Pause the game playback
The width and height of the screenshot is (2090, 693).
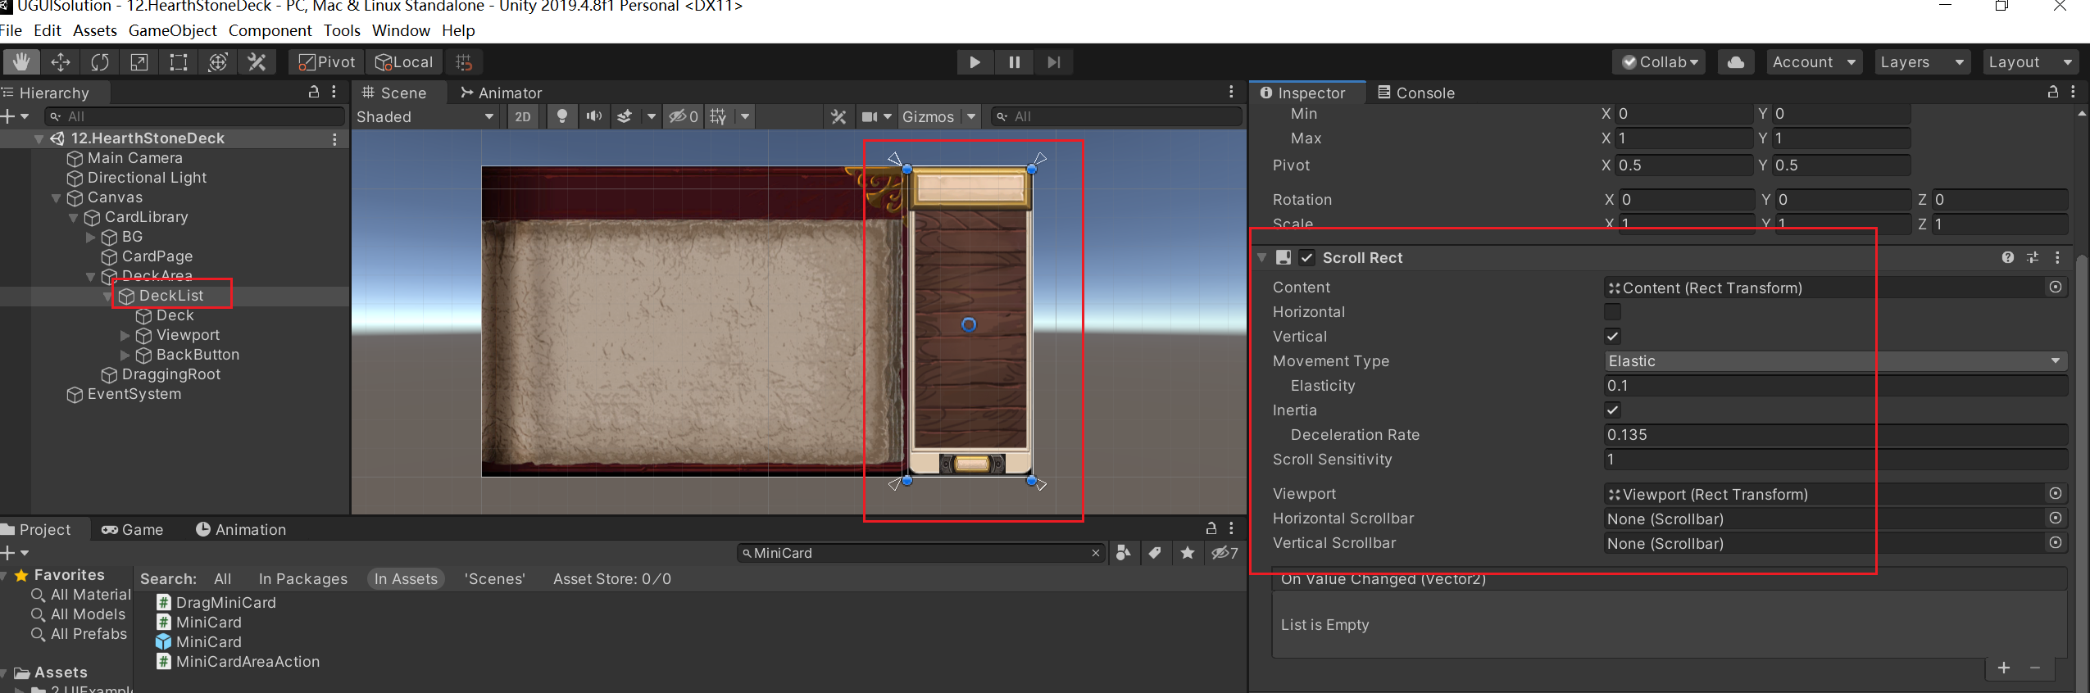point(1014,62)
